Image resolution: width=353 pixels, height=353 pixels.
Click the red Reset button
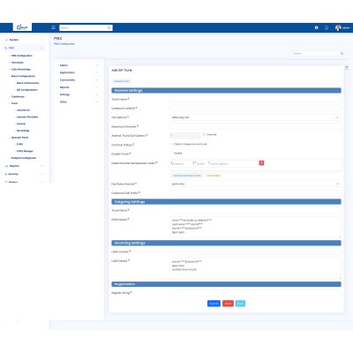(228, 304)
